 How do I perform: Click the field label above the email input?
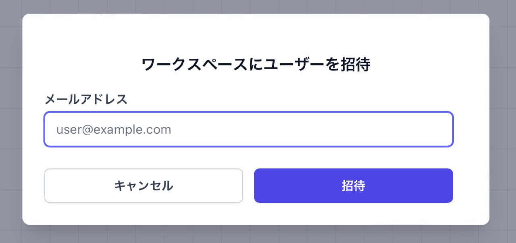pyautogui.click(x=86, y=99)
